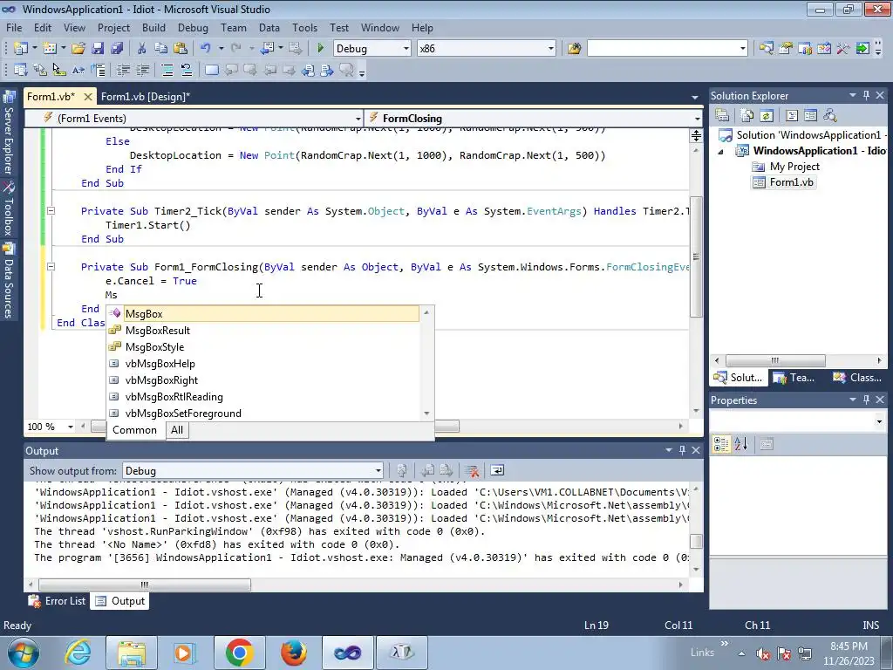Toggle a bookmark icon in text toolbar

click(x=211, y=70)
